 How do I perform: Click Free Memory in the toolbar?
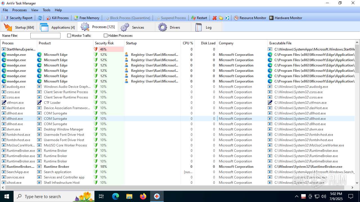(87, 18)
